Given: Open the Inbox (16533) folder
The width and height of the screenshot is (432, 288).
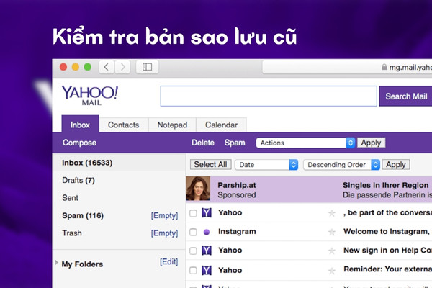Looking at the screenshot, I should [119, 163].
